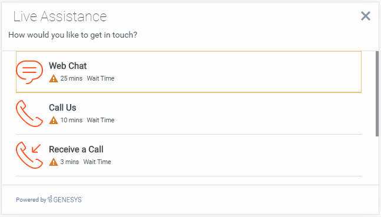Image resolution: width=381 pixels, height=217 pixels.
Task: Click the Web Chat speech bubble icon
Action: (29, 72)
